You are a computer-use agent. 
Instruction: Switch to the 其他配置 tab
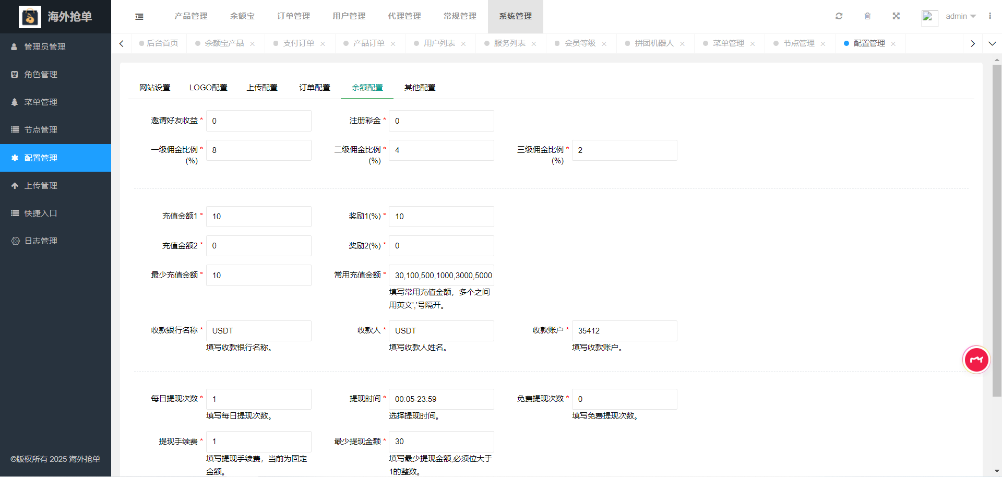(x=420, y=88)
